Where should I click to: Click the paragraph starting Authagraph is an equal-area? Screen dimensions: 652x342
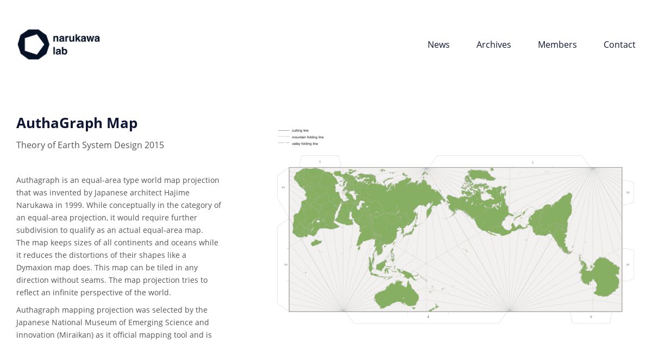119,236
